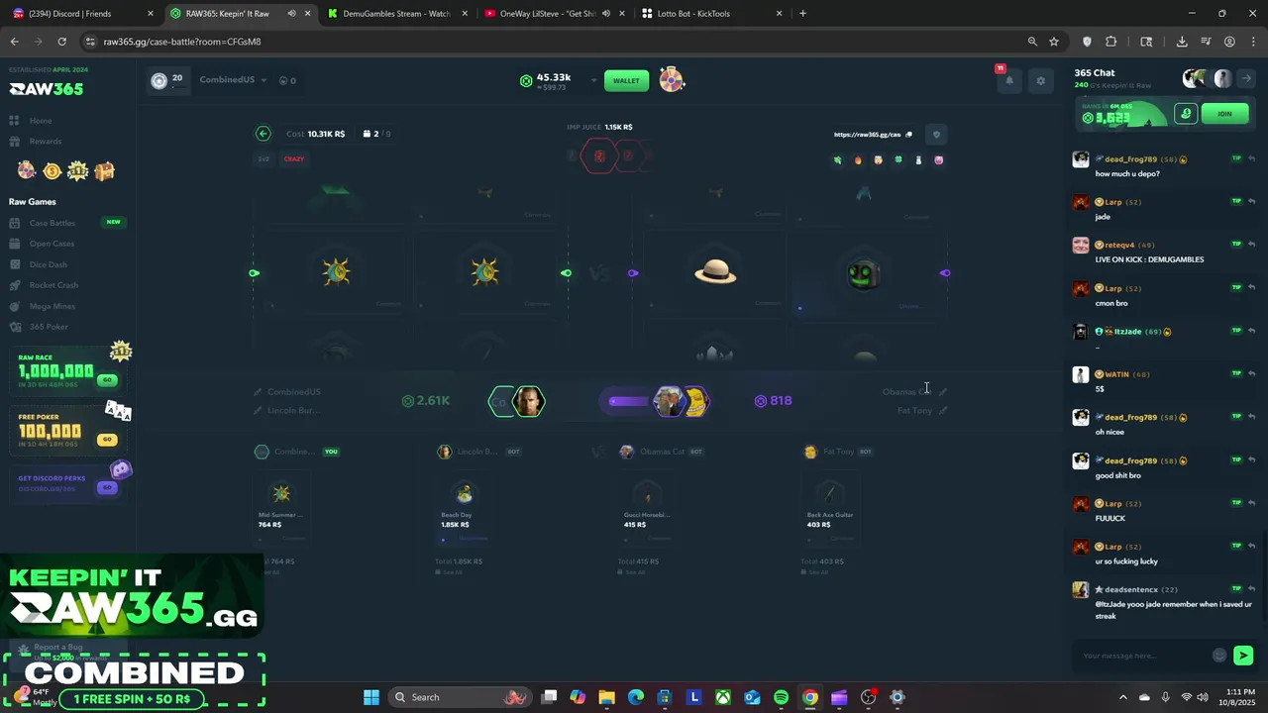
Task: Reply to deadsentencx's message
Action: click(x=1252, y=589)
